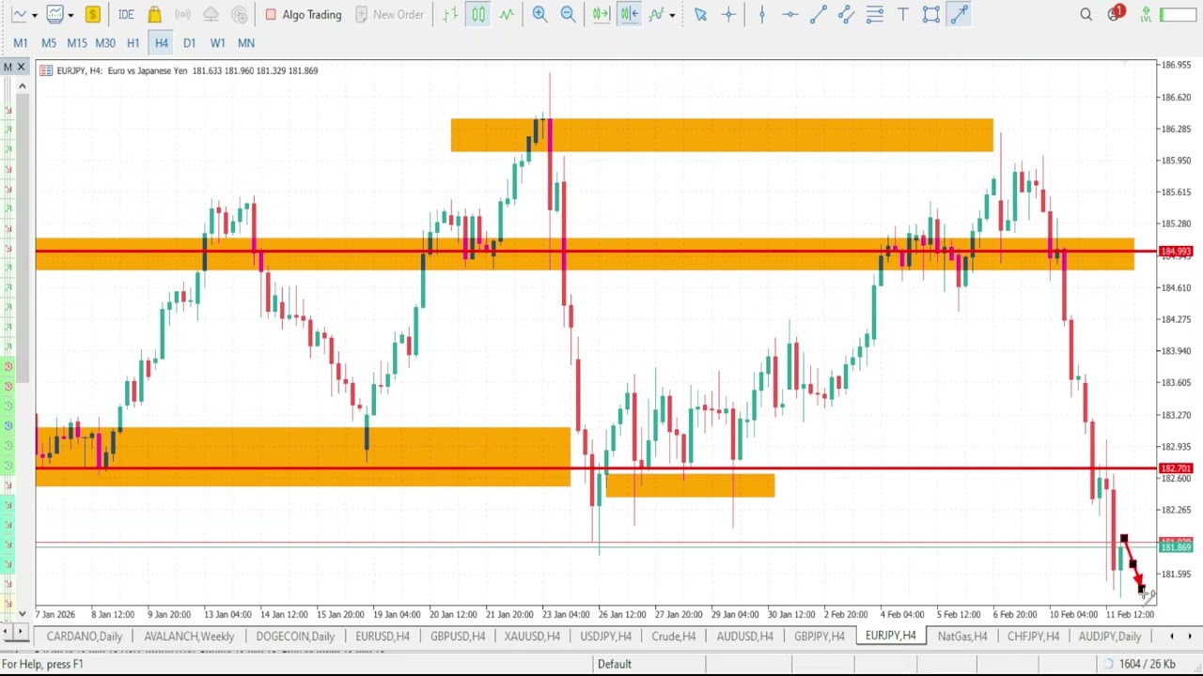Screen dimensions: 1203x676
Task: Toggle the Algo Trading button
Action: coord(304,14)
